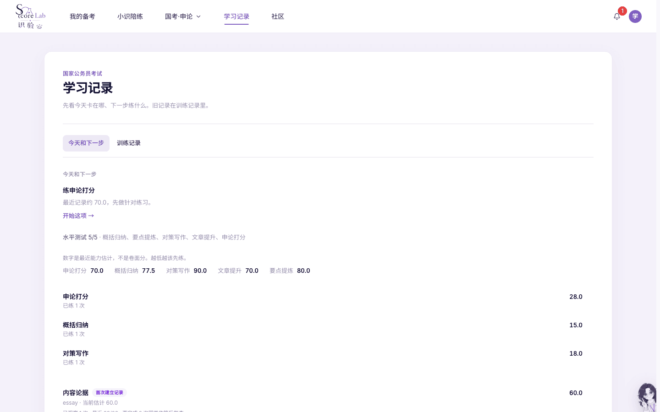The image size is (660, 412).
Task: Click the 文章提升 70.0 ability estimate
Action: point(238,271)
